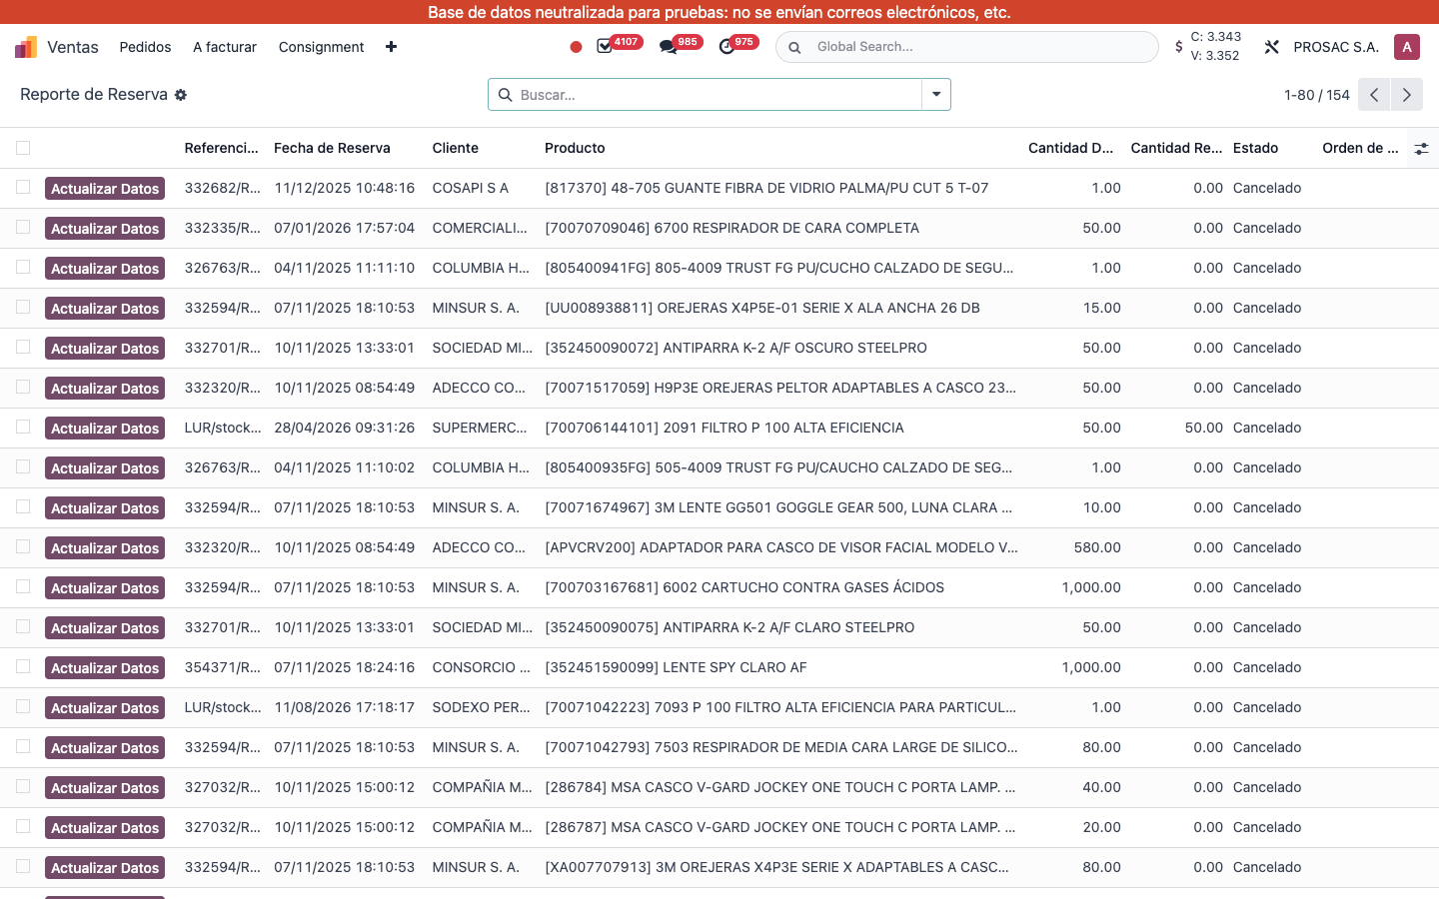Open the debug tools wrench icon
Viewport: 1439px width, 899px height.
[1271, 47]
